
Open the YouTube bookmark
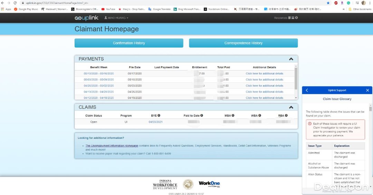point(108,9)
